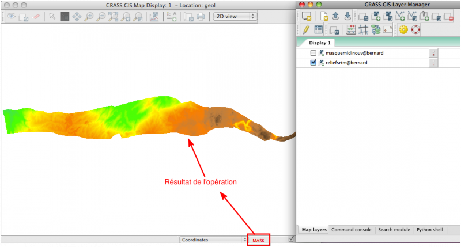Select the Zoom in magnifier tool
Viewport: 461px width, 247px height.
click(89, 17)
